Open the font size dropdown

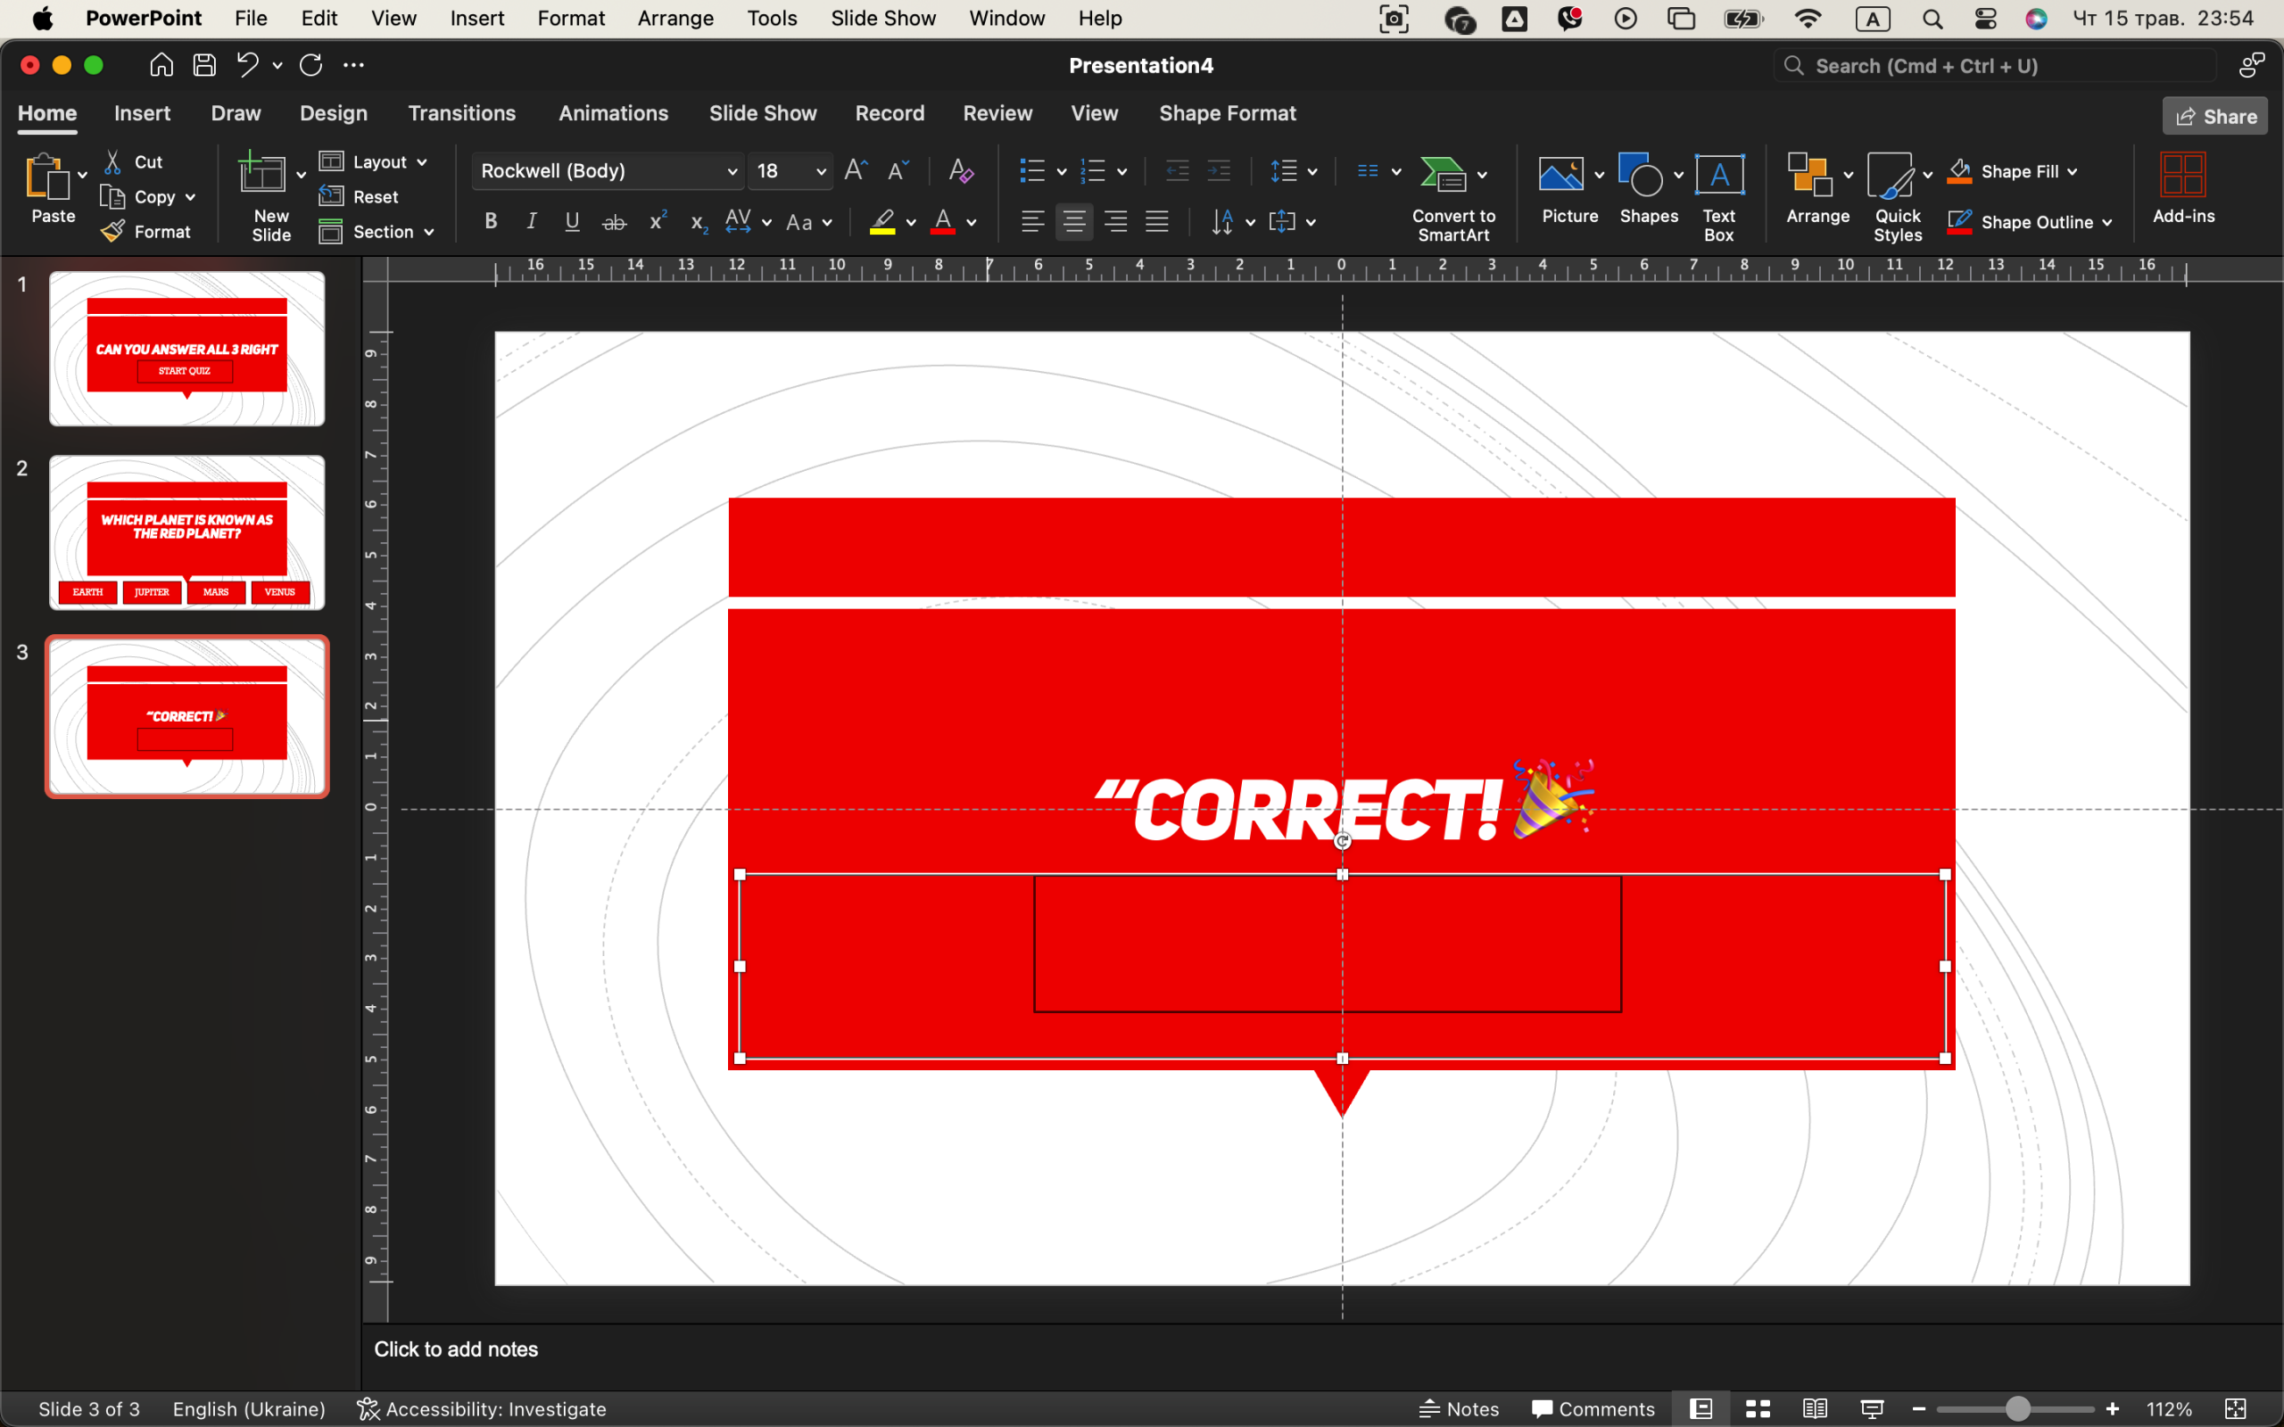pyautogui.click(x=821, y=171)
